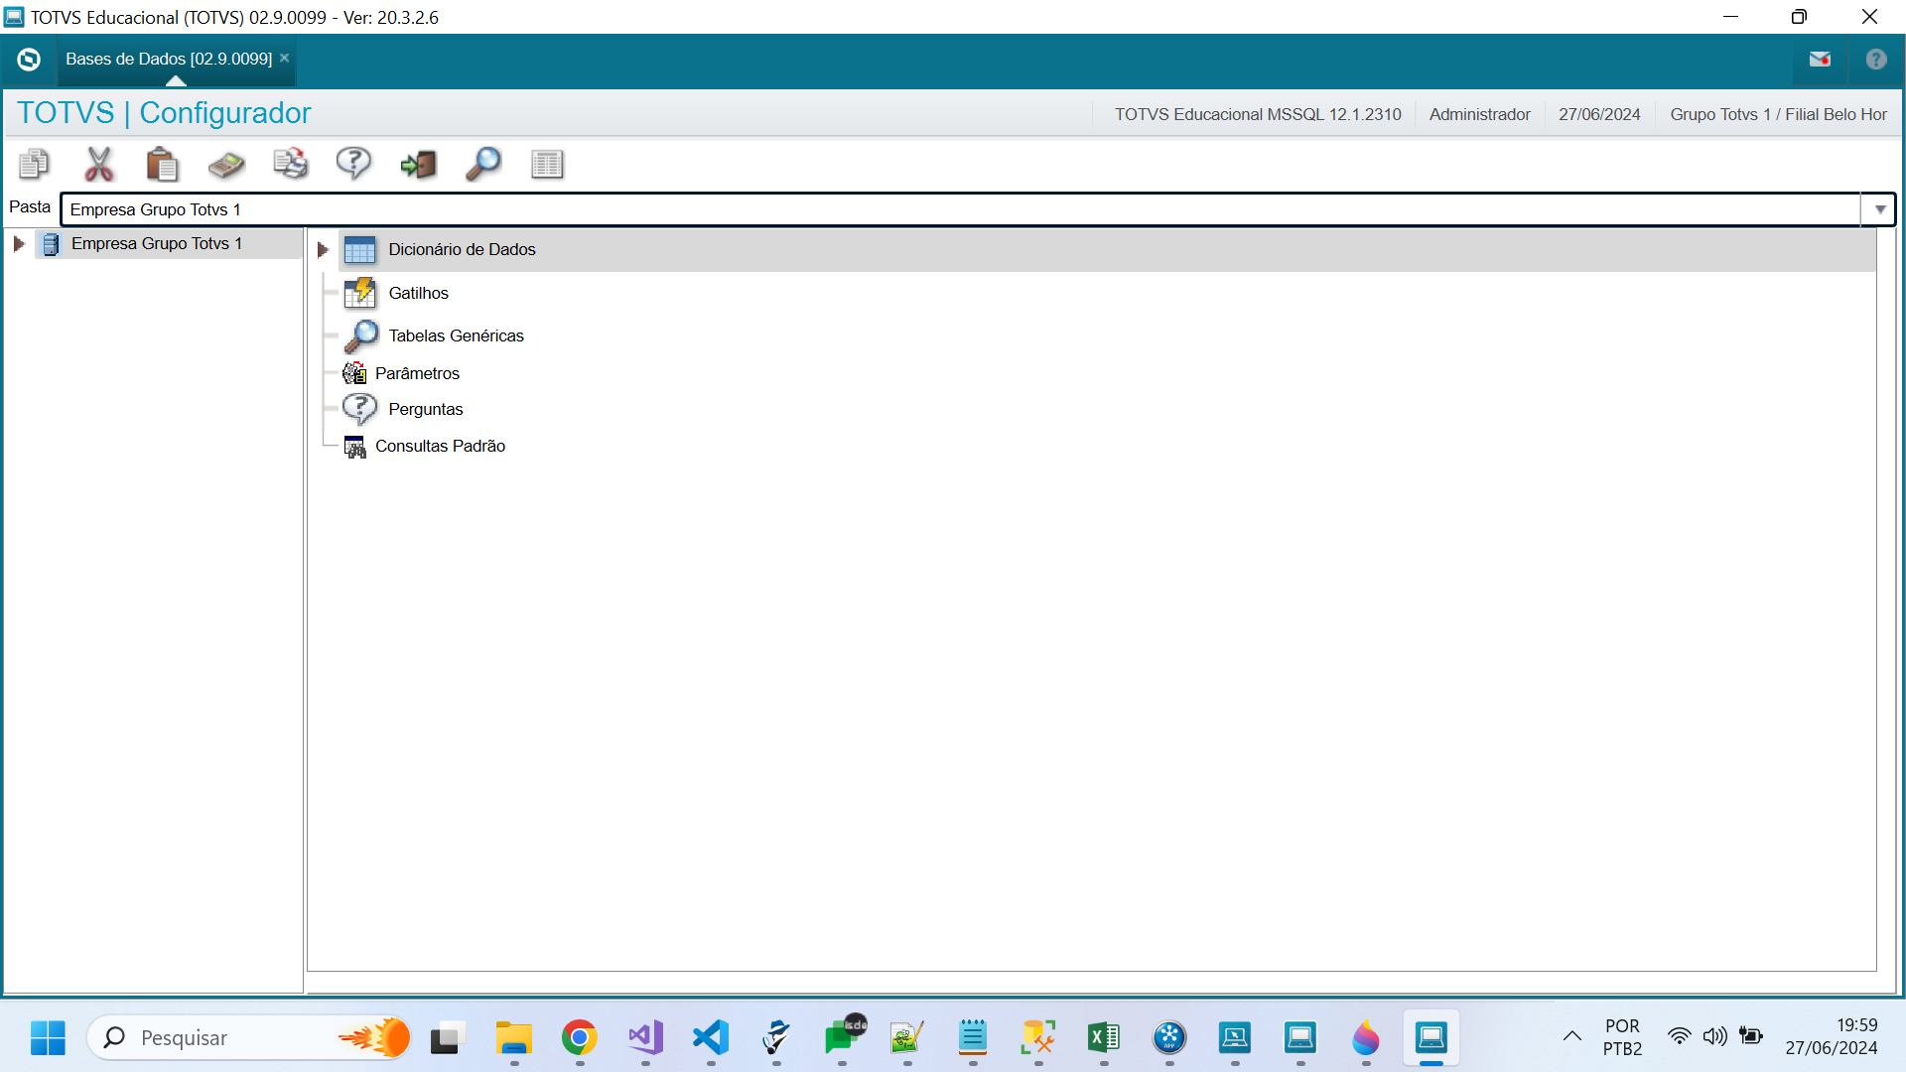Click the list view toolbar icon
The height and width of the screenshot is (1072, 1906).
(x=547, y=164)
